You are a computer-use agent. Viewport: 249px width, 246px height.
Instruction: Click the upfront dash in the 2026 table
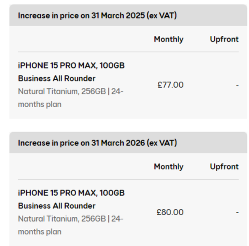(x=237, y=212)
